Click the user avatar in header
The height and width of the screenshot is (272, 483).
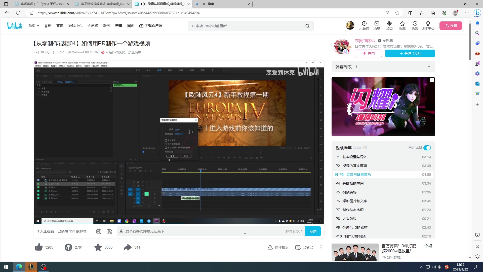tap(350, 25)
